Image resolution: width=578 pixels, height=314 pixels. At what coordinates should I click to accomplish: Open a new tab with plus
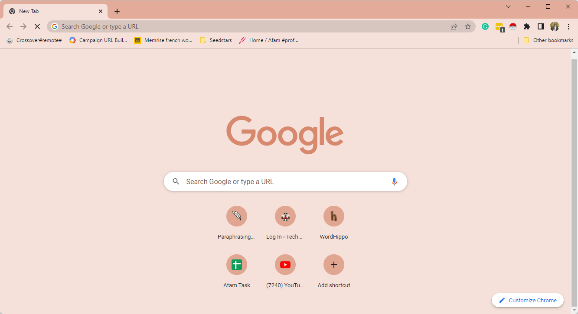coord(117,11)
